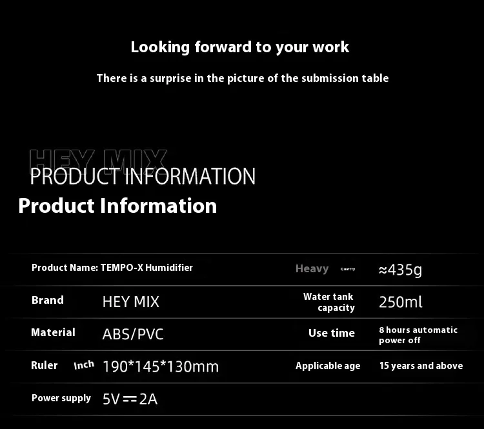Click the bold "Product Information" heading

117,206
